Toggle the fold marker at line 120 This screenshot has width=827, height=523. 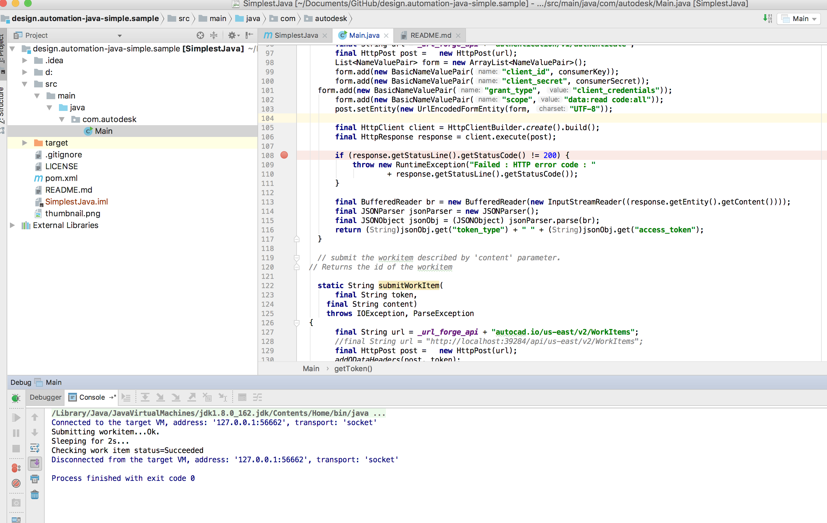pyautogui.click(x=297, y=267)
